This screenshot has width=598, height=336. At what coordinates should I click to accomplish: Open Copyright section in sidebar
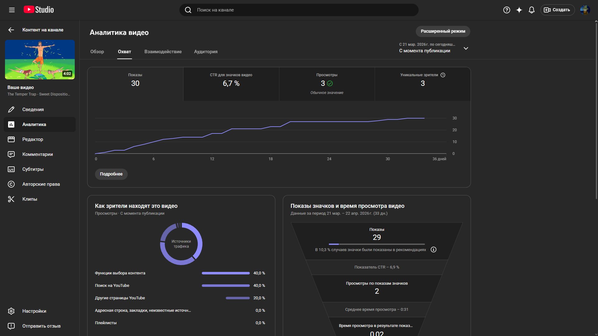coord(41,184)
